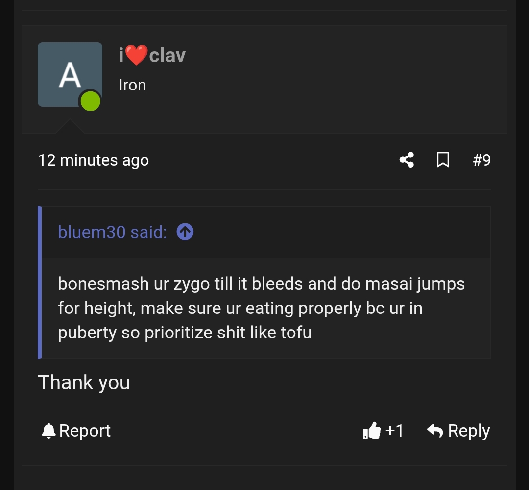Screen dimensions: 529x490
Task: Select the Thank you message text
Action: click(x=84, y=382)
